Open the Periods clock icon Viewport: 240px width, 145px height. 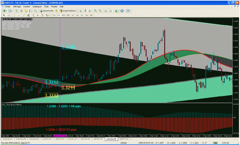[x=122, y=11]
